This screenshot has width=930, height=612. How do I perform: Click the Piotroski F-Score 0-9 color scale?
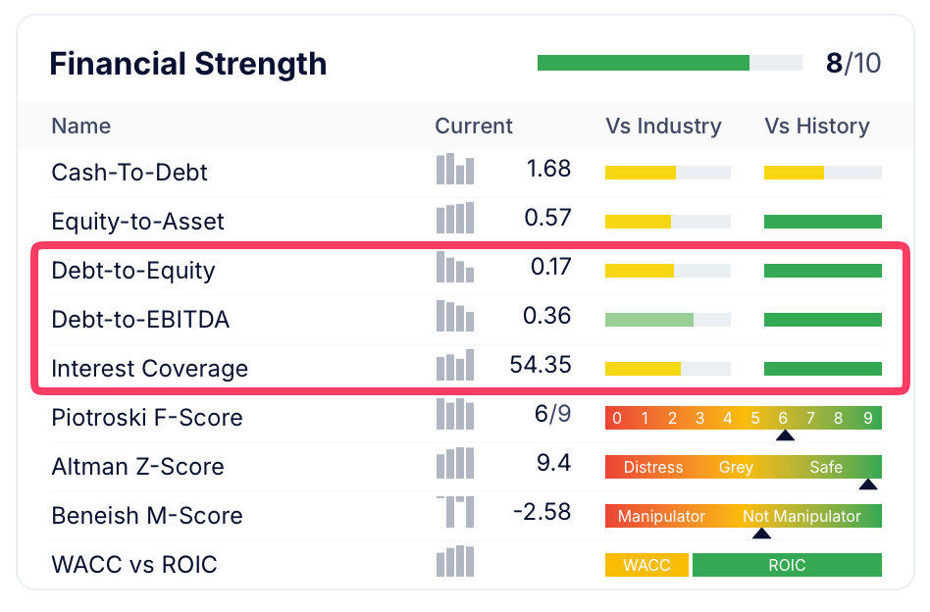point(743,418)
